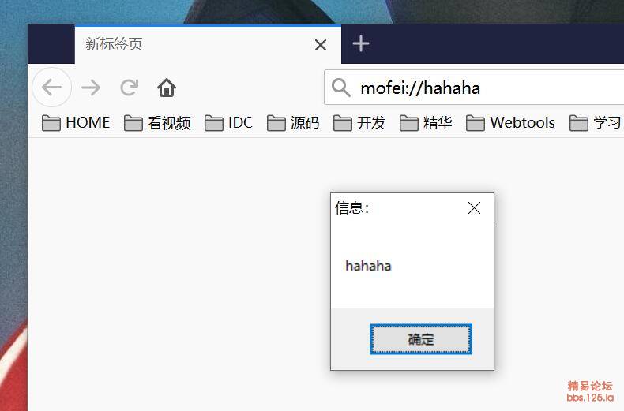The height and width of the screenshot is (411, 624).
Task: Open the 学习 bookmark folder
Action: [596, 123]
